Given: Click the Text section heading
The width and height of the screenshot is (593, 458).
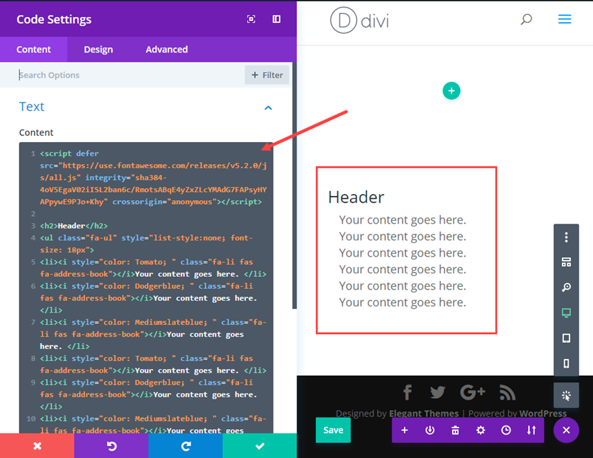Looking at the screenshot, I should pos(32,106).
